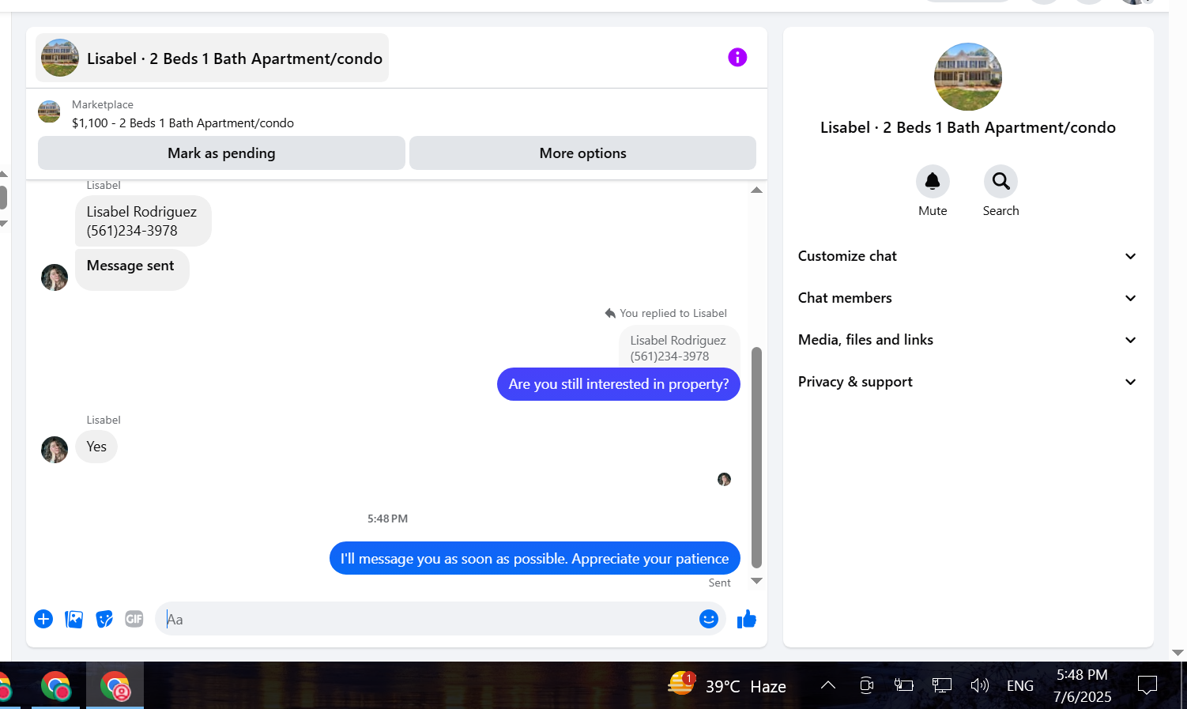Mute this conversation with the bell icon
Screen dimensions: 1187x709
pyautogui.click(x=933, y=181)
